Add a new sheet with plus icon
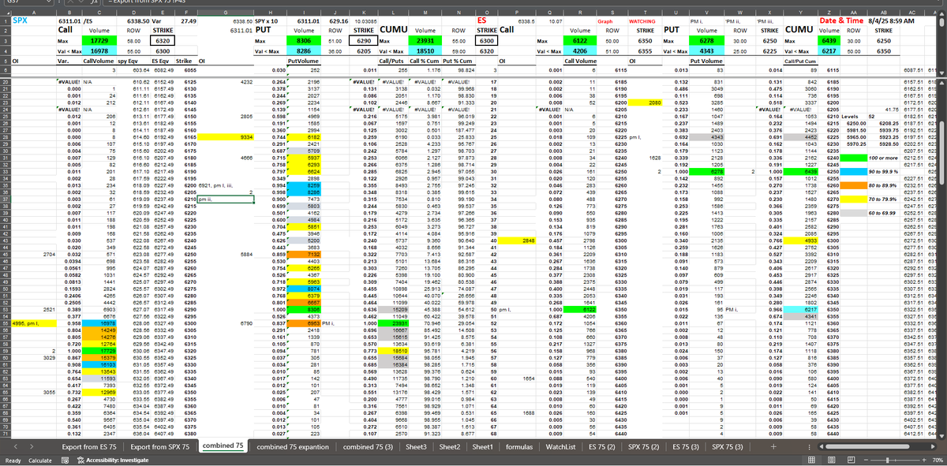The height and width of the screenshot is (466, 947). coord(773,446)
